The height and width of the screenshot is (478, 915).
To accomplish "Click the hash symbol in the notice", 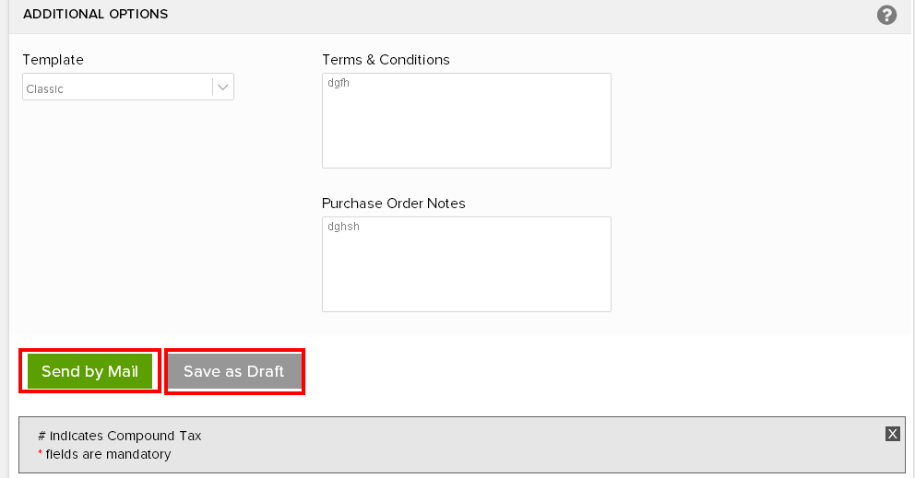I will [42, 436].
